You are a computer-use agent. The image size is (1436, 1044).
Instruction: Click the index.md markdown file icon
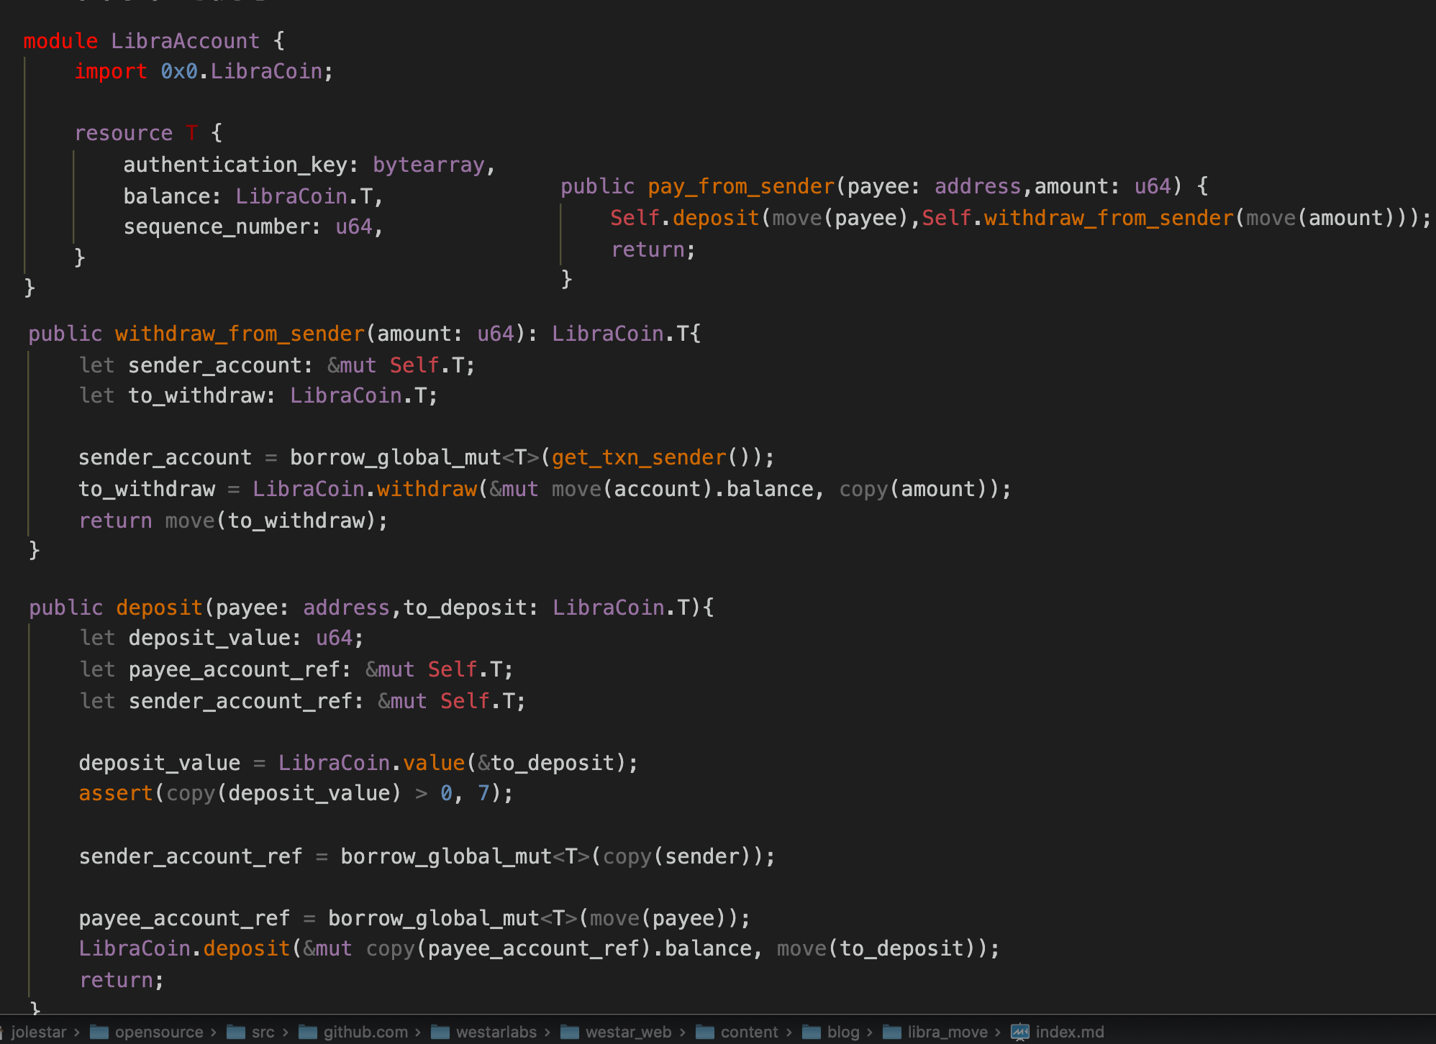[x=1019, y=1032]
